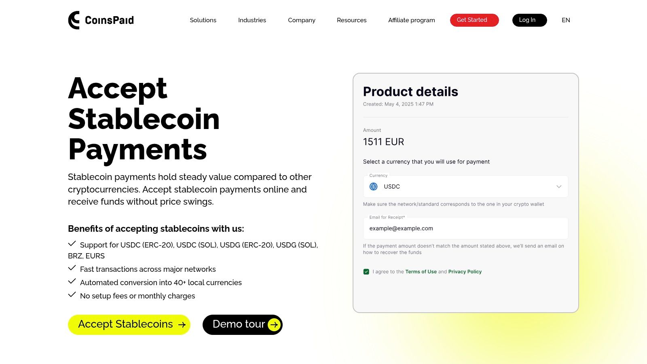Open the Privacy Policy link

click(x=465, y=271)
